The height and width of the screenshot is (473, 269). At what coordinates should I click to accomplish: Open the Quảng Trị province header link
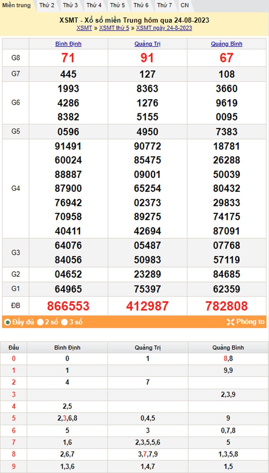[148, 44]
